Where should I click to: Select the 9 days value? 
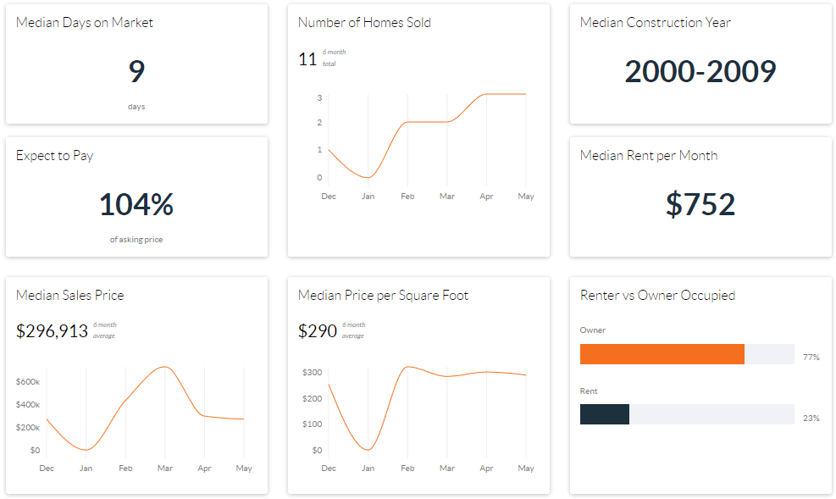[x=136, y=71]
